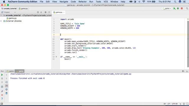Open Search Everywhere magnifier in PyCharm toolbar
Screen dimensions: 189x106
click(187, 9)
